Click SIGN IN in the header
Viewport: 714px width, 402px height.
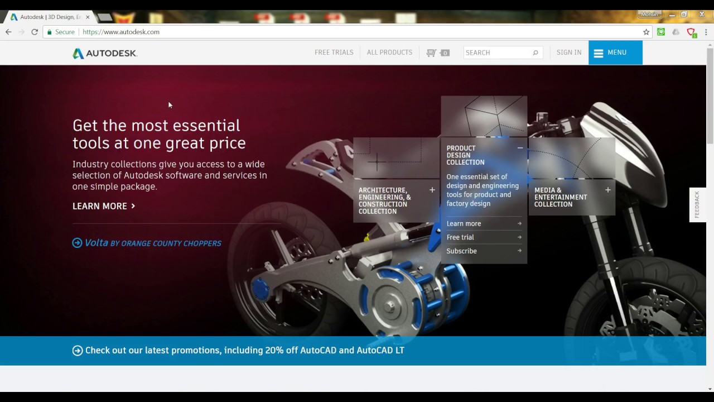pos(569,52)
